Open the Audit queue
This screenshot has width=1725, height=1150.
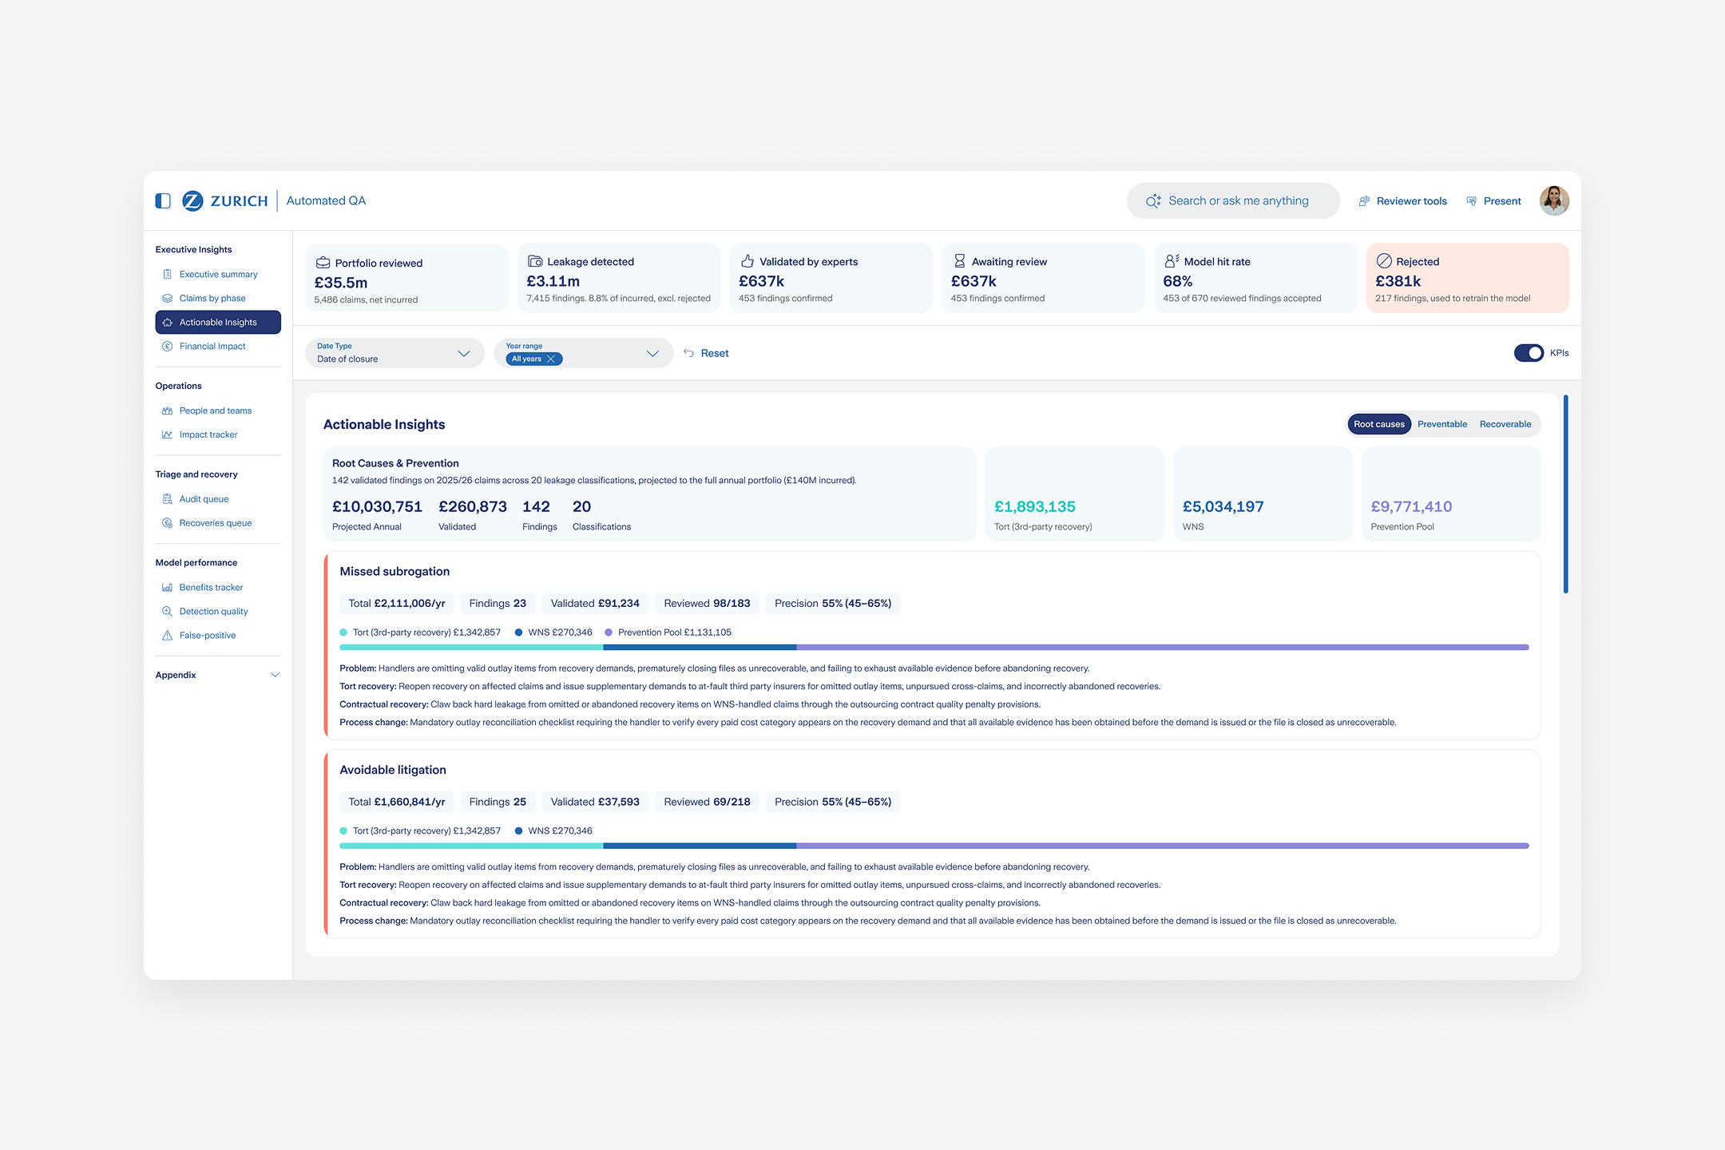(x=204, y=499)
